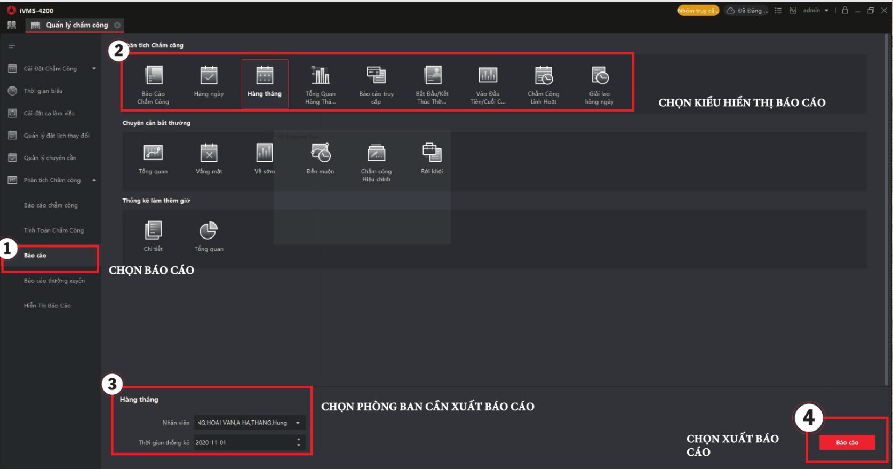Viewport: 893px width, 469px height.
Task: Open the Báo cáo truy cập report icon
Action: (376, 76)
